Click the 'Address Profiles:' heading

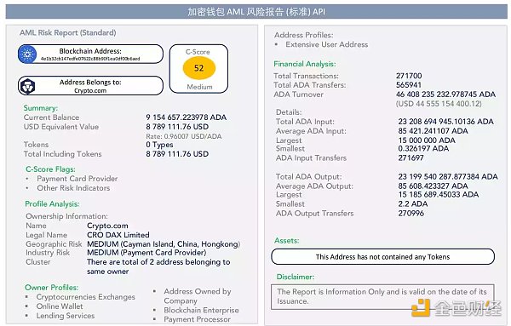[304, 35]
